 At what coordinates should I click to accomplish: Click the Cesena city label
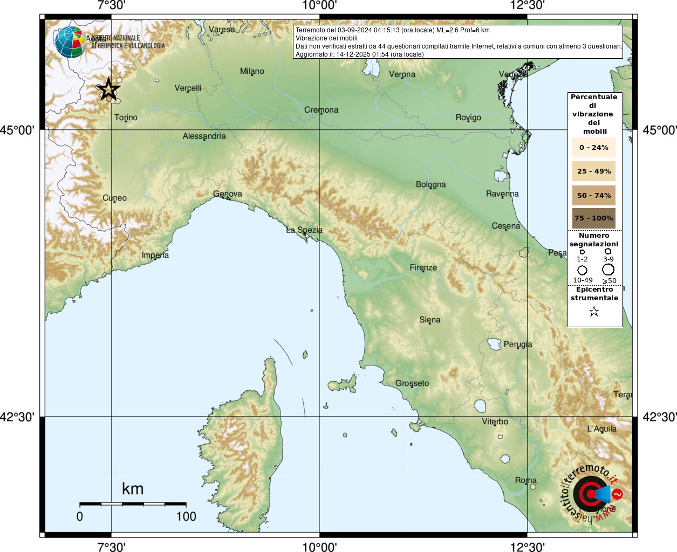(x=506, y=226)
